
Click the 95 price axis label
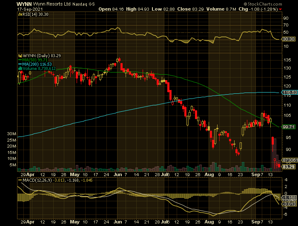(288, 137)
